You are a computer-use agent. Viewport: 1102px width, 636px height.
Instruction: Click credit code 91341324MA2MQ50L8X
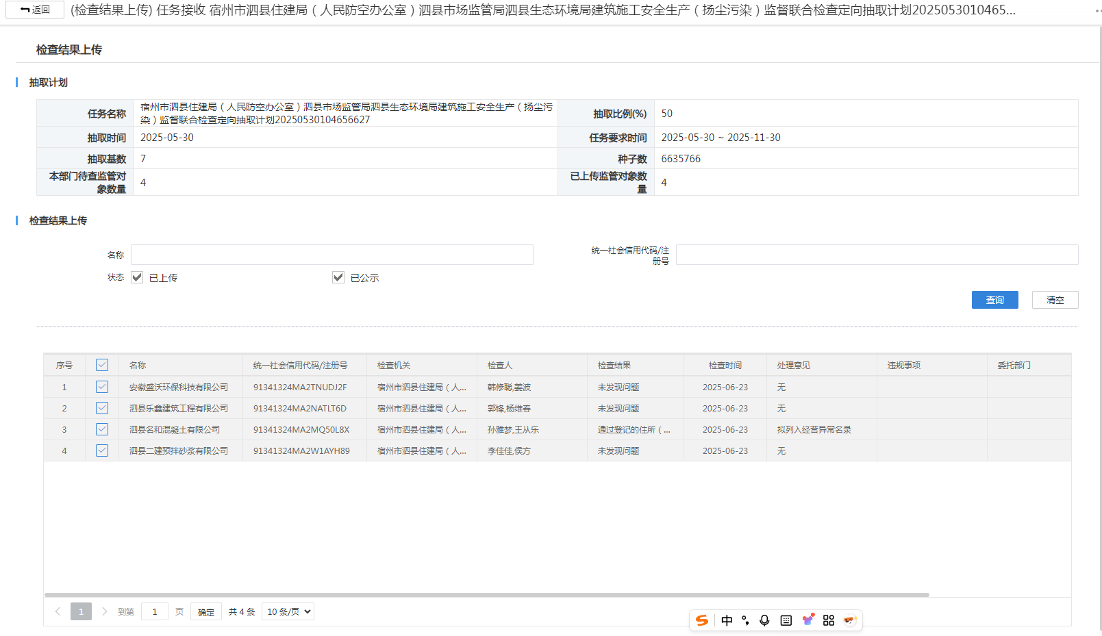click(x=301, y=429)
